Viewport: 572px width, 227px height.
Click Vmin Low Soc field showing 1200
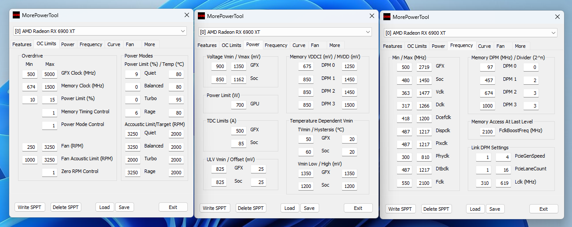coord(306,186)
